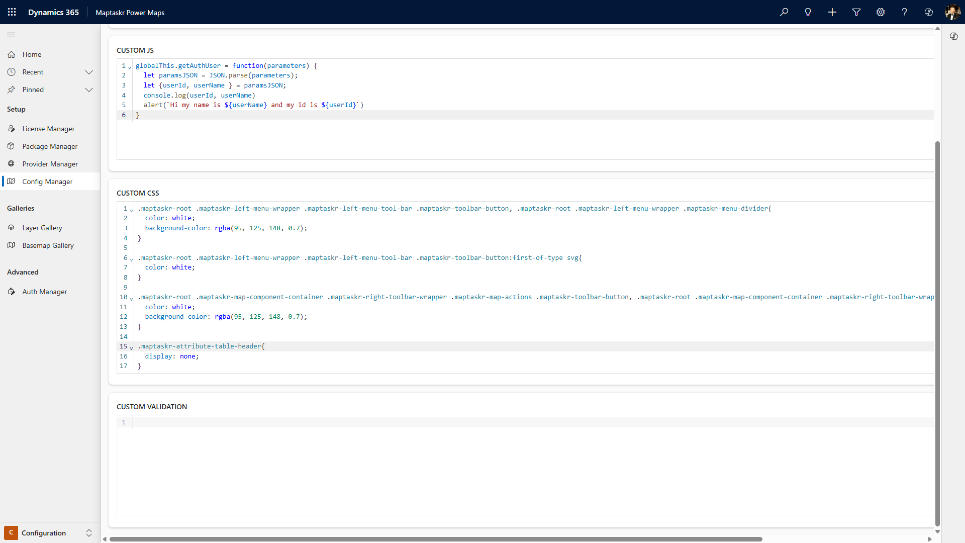This screenshot has width=965, height=543.
Task: Navigate to Home
Action: (x=32, y=54)
